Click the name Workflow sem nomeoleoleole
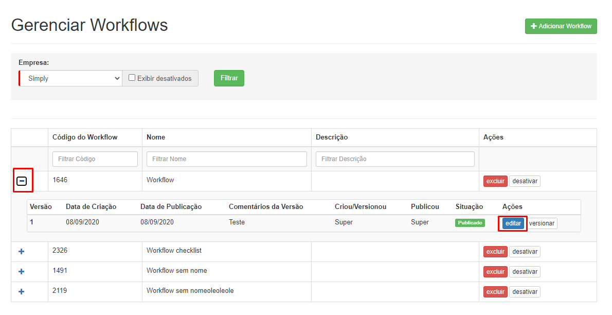The image size is (612, 315). (x=190, y=290)
